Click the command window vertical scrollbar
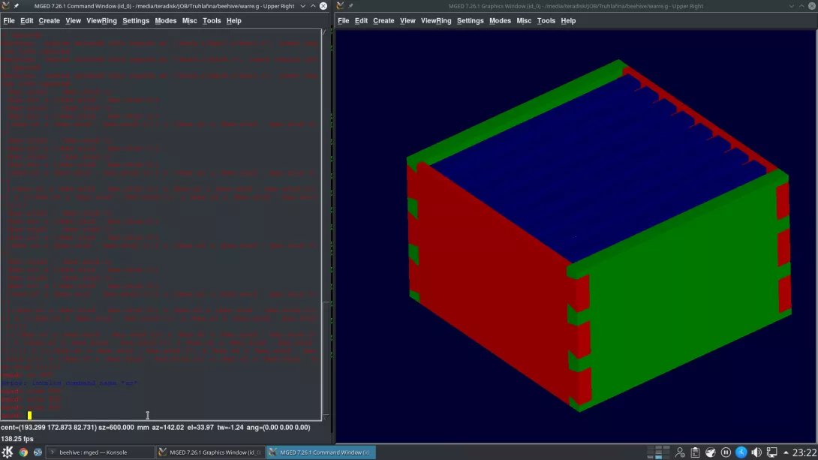This screenshot has height=460, width=818. coord(326,224)
